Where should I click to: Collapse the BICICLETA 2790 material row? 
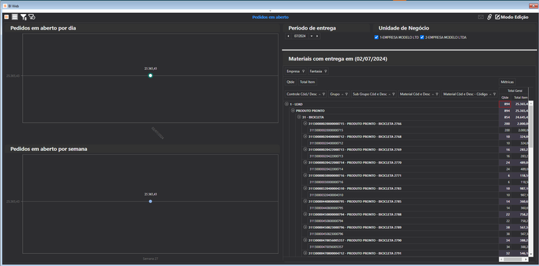[305, 240]
